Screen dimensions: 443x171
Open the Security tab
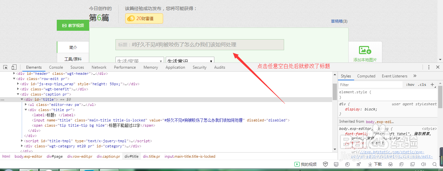[199, 67]
